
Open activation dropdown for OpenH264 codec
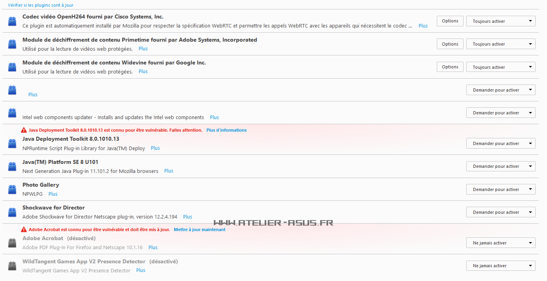point(501,21)
